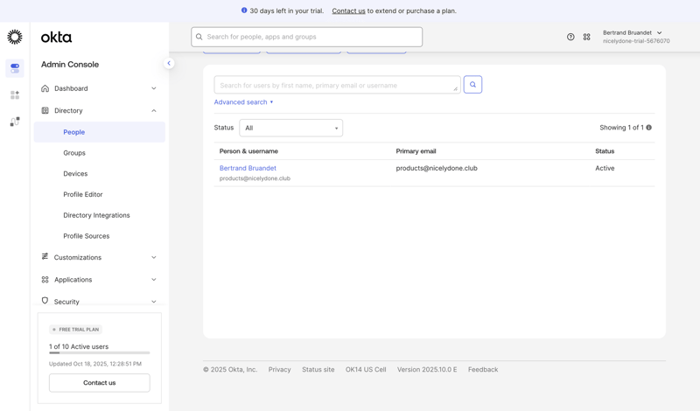
Task: Go to Groups in Directory
Action: [x=74, y=153]
